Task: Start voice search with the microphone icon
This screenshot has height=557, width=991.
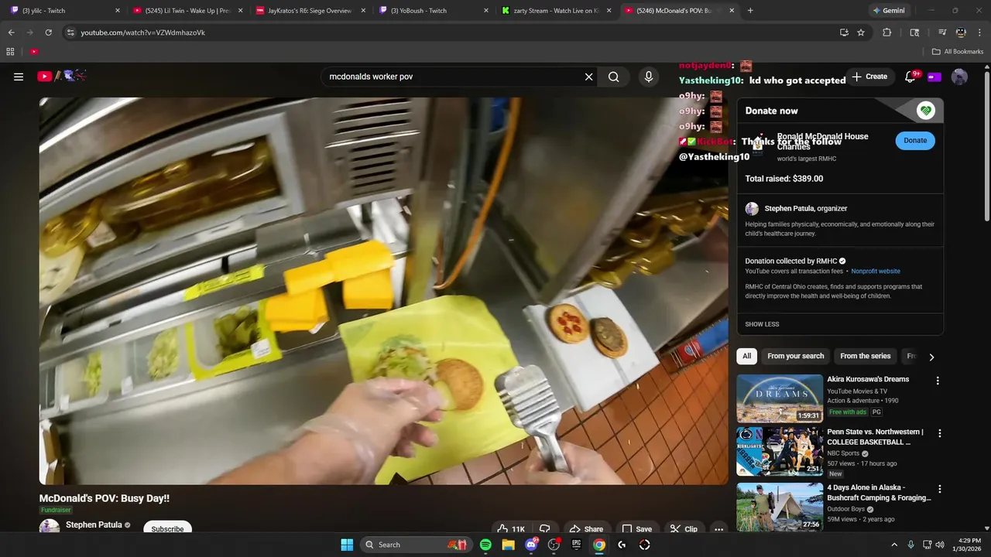Action: (649, 77)
